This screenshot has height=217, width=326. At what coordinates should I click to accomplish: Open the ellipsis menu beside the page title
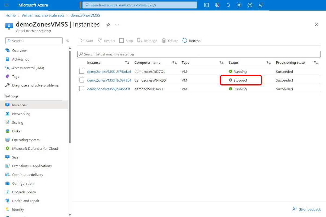(x=117, y=24)
